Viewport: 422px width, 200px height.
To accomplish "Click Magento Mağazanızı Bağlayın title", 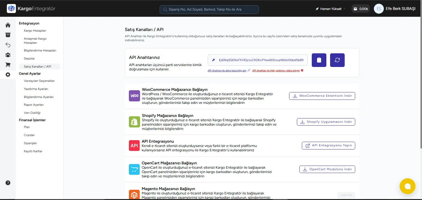I will coord(168,189).
